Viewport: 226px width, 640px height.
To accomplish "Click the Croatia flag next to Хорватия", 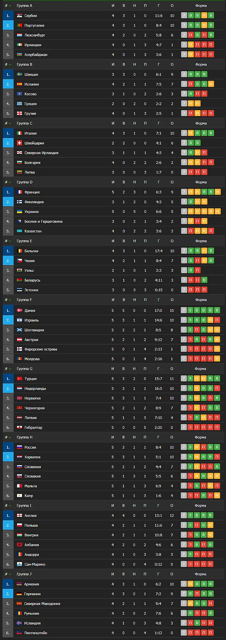I will [x=19, y=457].
